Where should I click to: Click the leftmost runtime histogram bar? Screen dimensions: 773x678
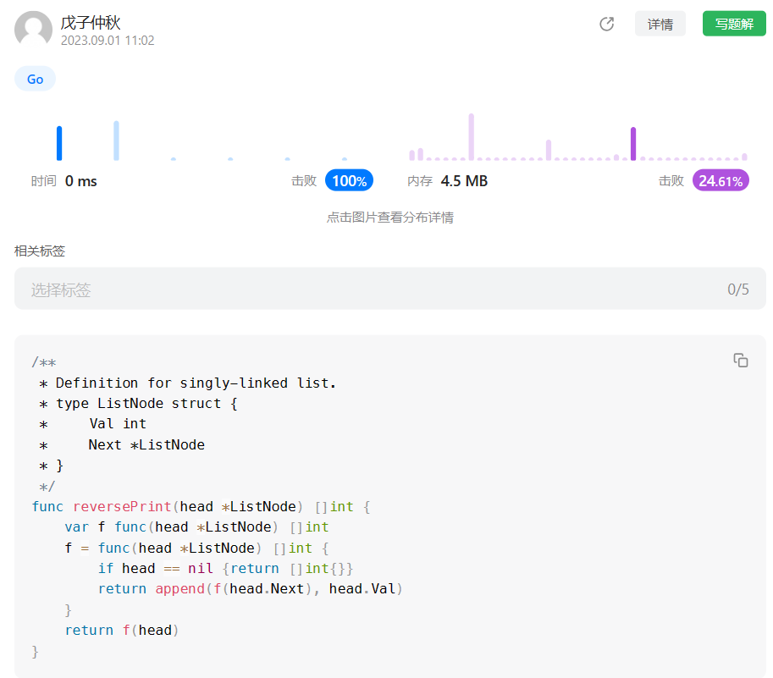click(x=58, y=142)
